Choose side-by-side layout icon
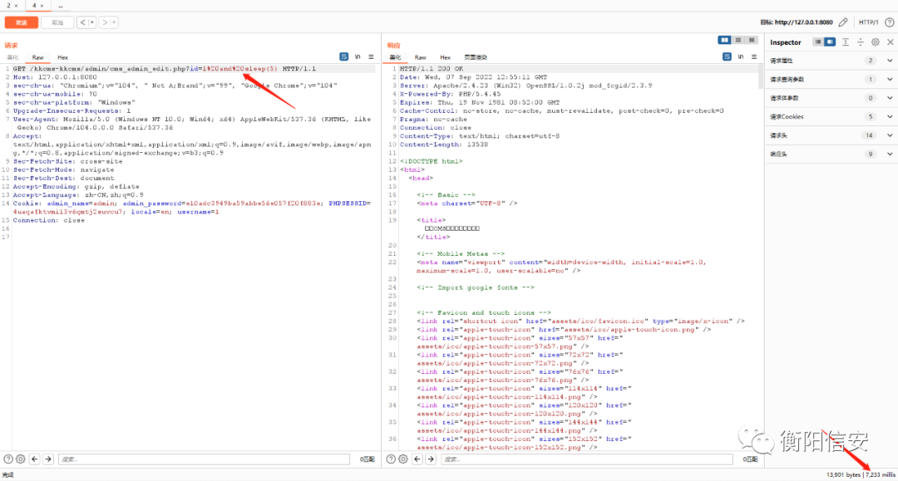898x481 pixels. pyautogui.click(x=724, y=40)
